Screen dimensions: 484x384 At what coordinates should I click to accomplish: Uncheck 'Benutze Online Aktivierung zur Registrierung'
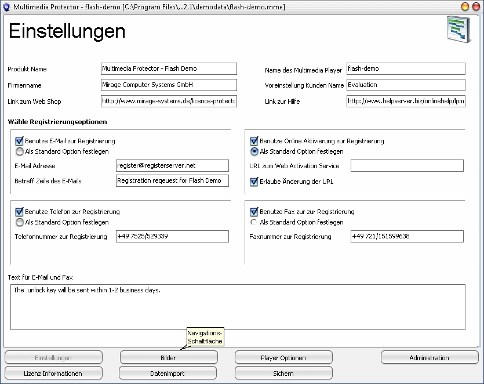pyautogui.click(x=254, y=141)
